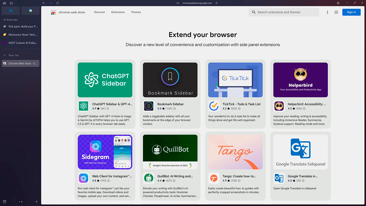The image size is (366, 206).
Task: Go back with the back arrow
Action: pos(44,3)
